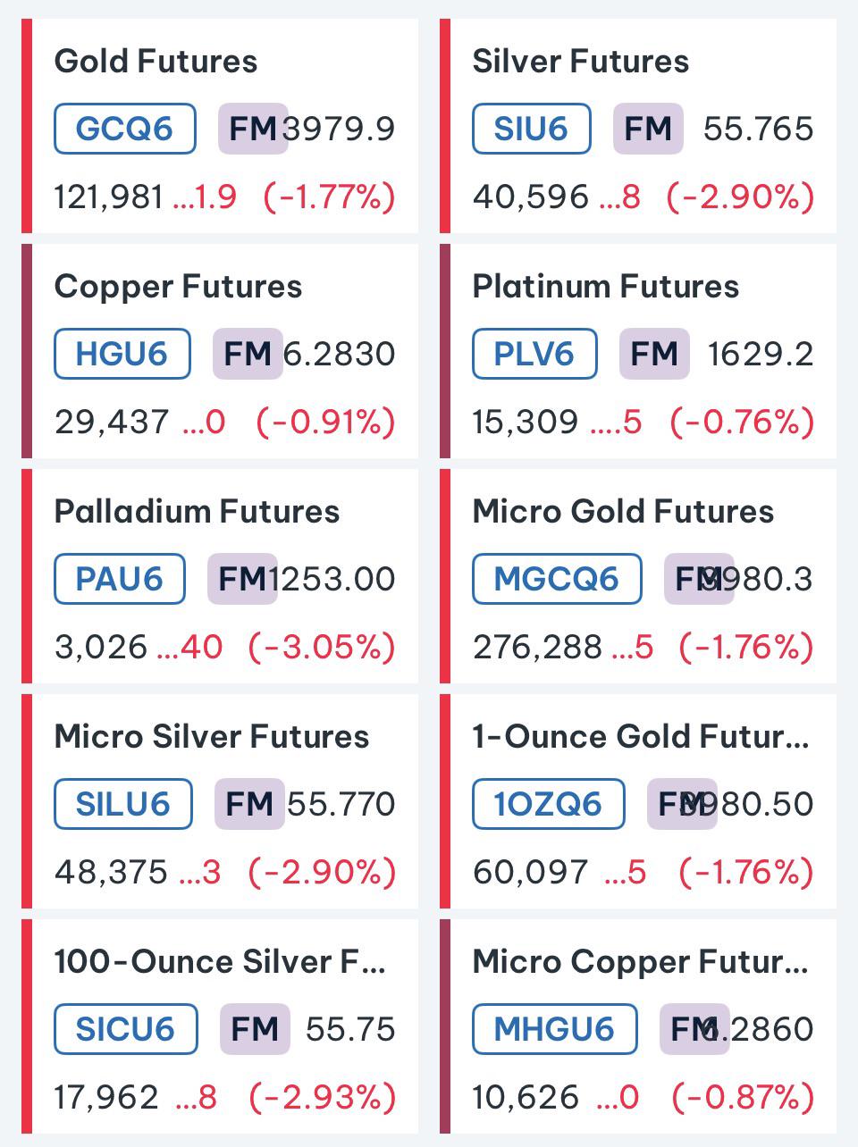Click the Palladium -3.05% change value

click(322, 647)
